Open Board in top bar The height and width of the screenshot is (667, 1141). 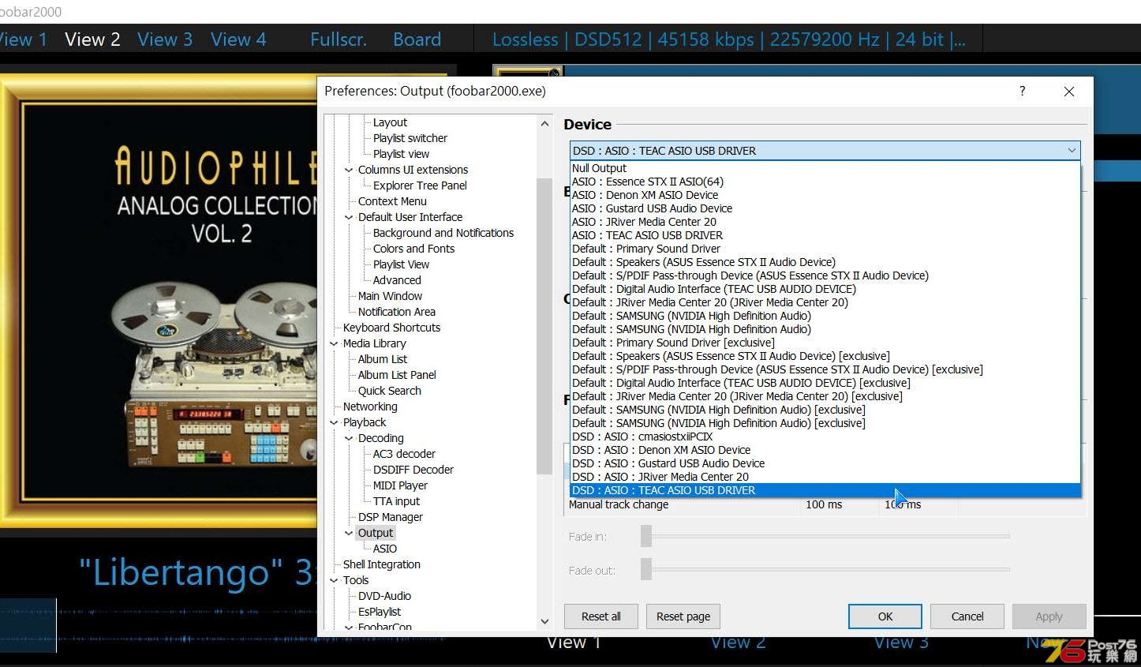coord(417,39)
